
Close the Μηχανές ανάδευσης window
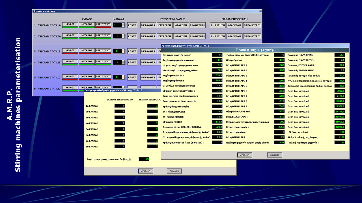coord(260,11)
